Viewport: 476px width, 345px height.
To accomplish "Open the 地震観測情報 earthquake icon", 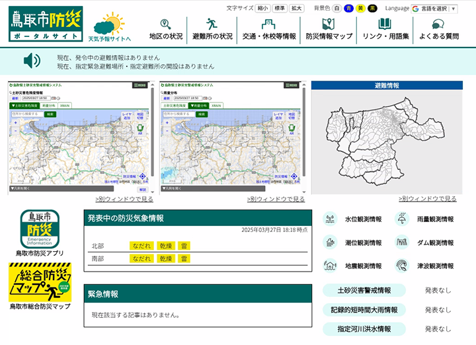I will (330, 266).
